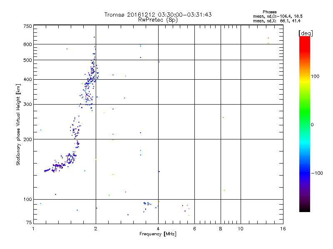Click the black bottom of the color bar
Image resolution: width=333 pixels, height=249 pixels.
pyautogui.click(x=305, y=209)
